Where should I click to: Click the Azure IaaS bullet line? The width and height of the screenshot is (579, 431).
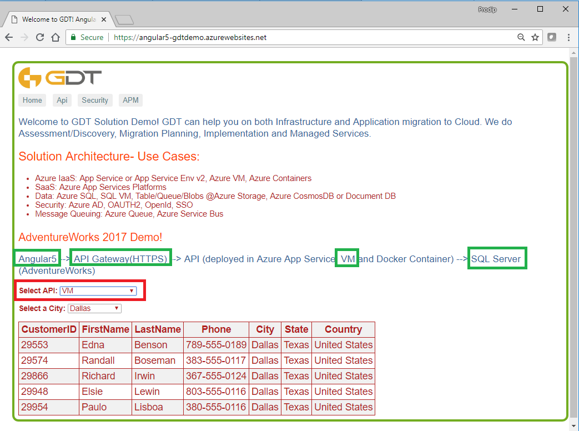pyautogui.click(x=173, y=178)
